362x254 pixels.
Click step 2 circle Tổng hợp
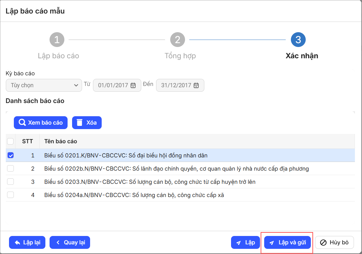[177, 40]
